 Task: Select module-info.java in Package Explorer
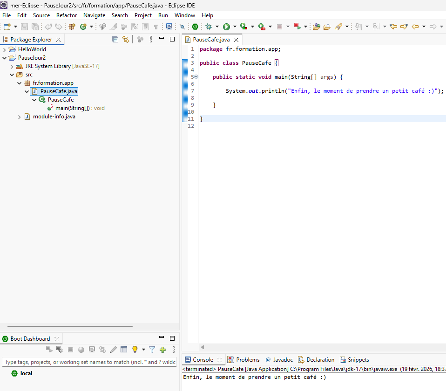(x=54, y=117)
